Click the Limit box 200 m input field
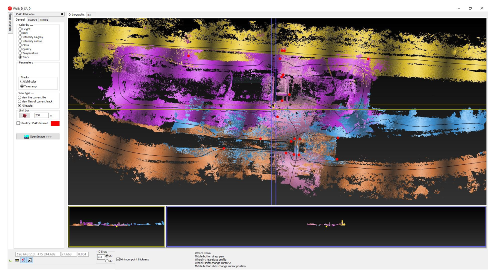Viewport: 496px width, 277px height. [41, 115]
